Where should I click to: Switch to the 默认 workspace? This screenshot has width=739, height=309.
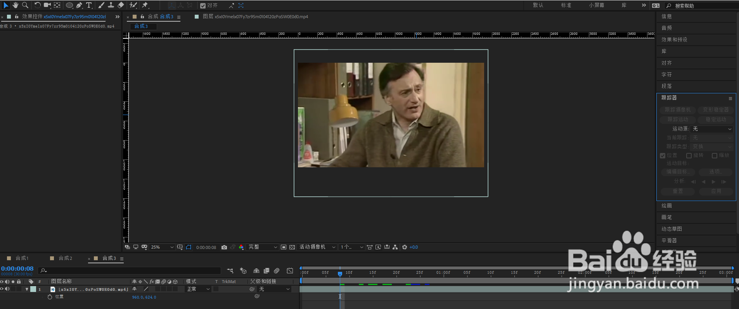pos(538,5)
